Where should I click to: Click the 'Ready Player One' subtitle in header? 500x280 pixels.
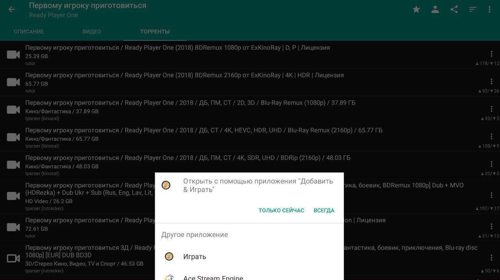[53, 15]
